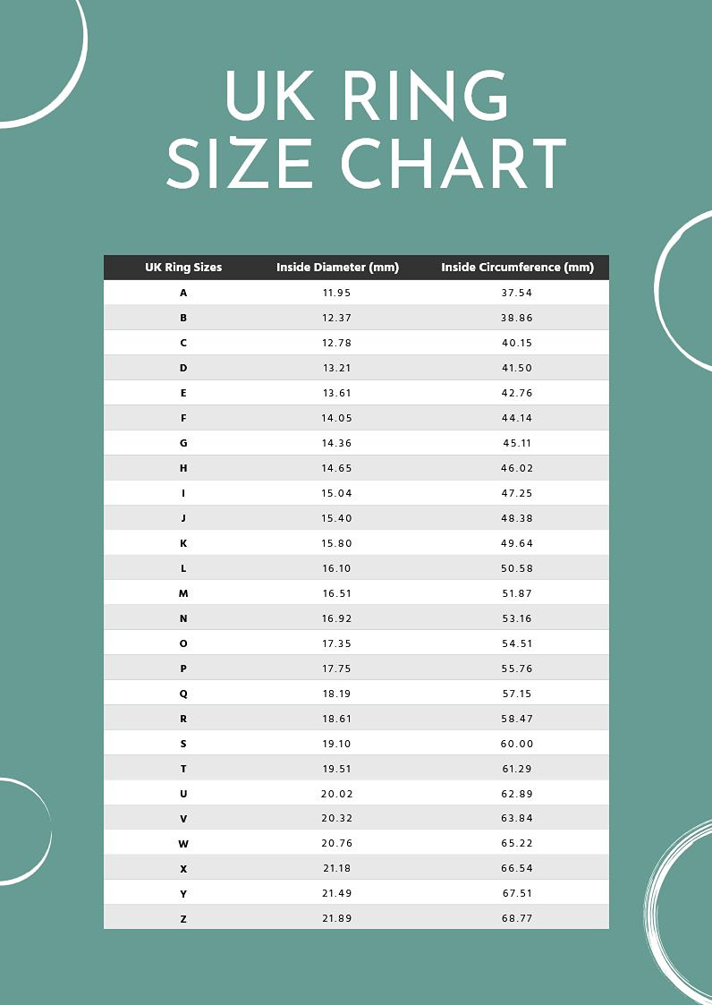Click the "UK Ring Sizes" column header
712x1005 pixels.
click(183, 268)
